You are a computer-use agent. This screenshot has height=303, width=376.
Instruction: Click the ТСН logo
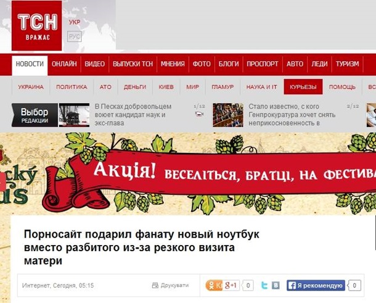[37, 26]
